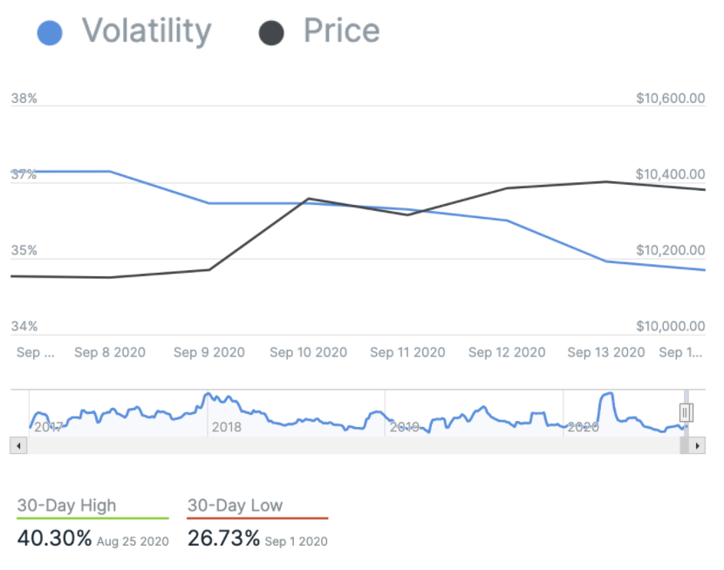The height and width of the screenshot is (570, 724).
Task: Jump to 2018 in the navigator
Action: click(x=226, y=427)
